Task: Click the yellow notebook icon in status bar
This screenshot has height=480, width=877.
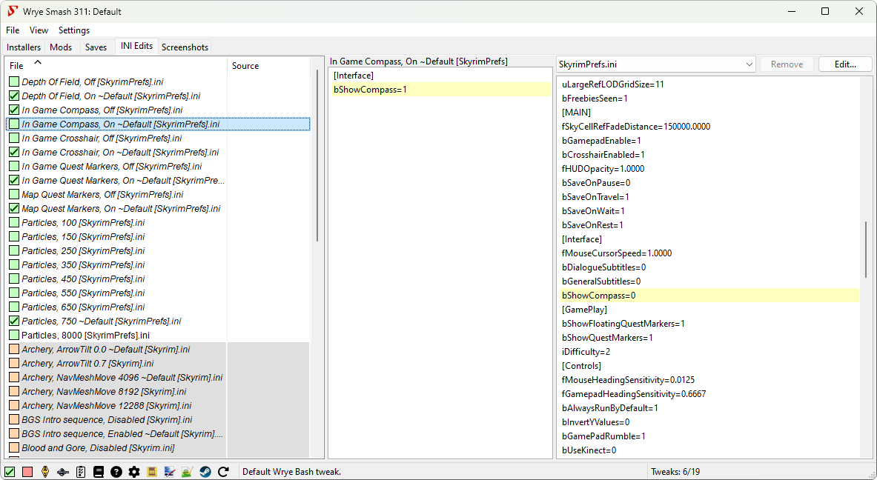Action: pyautogui.click(x=151, y=472)
